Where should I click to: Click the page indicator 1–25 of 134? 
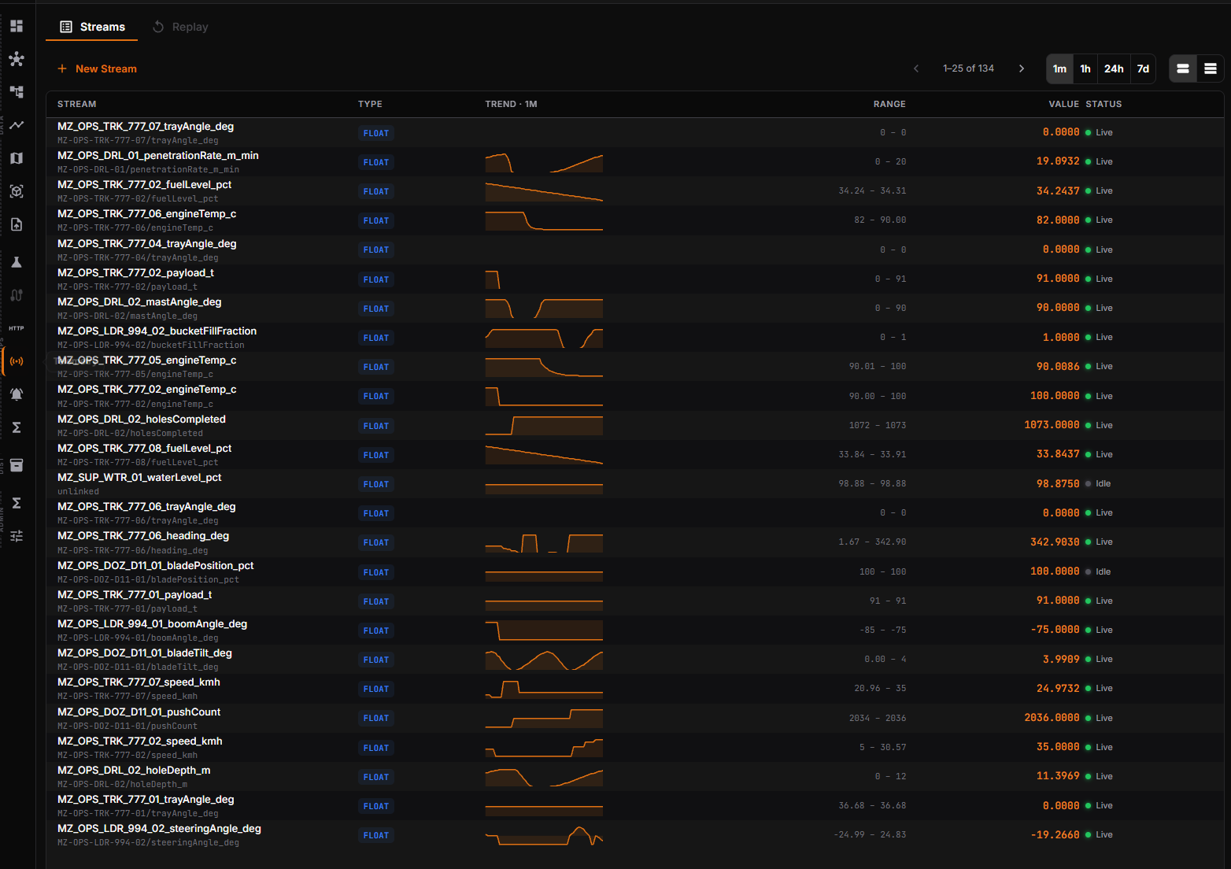[x=968, y=68]
